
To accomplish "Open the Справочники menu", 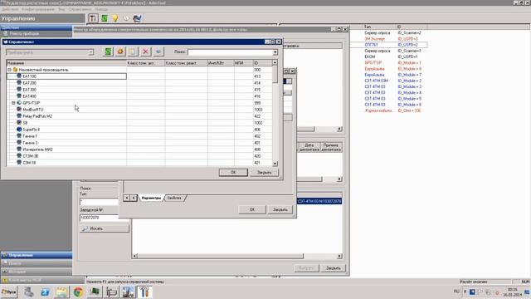I will 80,9.
